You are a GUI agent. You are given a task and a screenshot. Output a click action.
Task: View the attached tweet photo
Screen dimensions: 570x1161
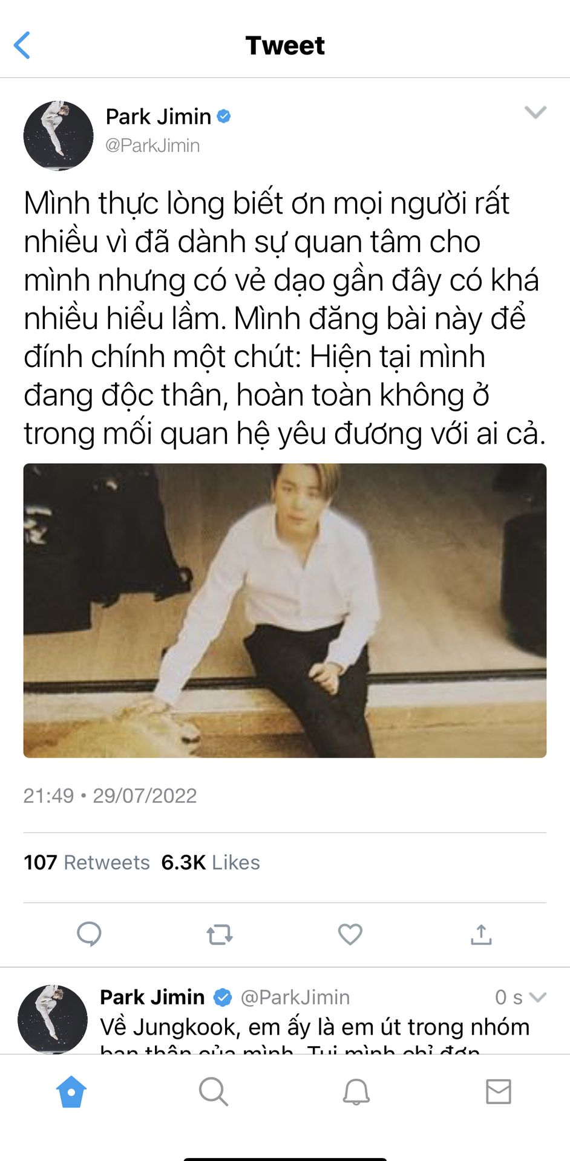285,610
